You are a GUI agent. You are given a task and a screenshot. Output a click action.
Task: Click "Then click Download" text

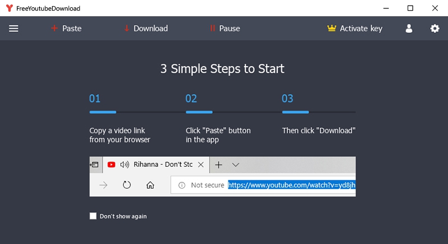click(319, 131)
